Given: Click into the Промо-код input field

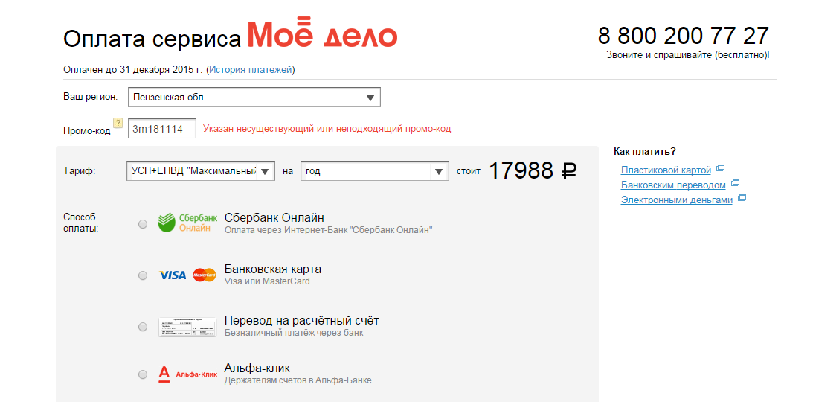Looking at the screenshot, I should pyautogui.click(x=161, y=129).
